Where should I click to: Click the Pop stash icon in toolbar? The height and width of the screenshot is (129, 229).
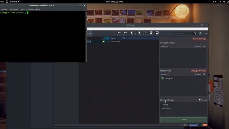pyautogui.click(x=157, y=33)
